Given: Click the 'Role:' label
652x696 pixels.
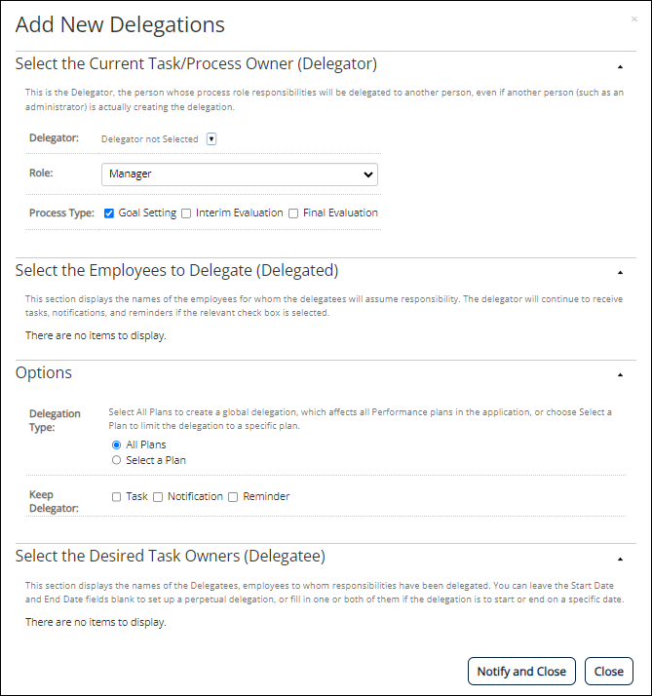Looking at the screenshot, I should 41,174.
